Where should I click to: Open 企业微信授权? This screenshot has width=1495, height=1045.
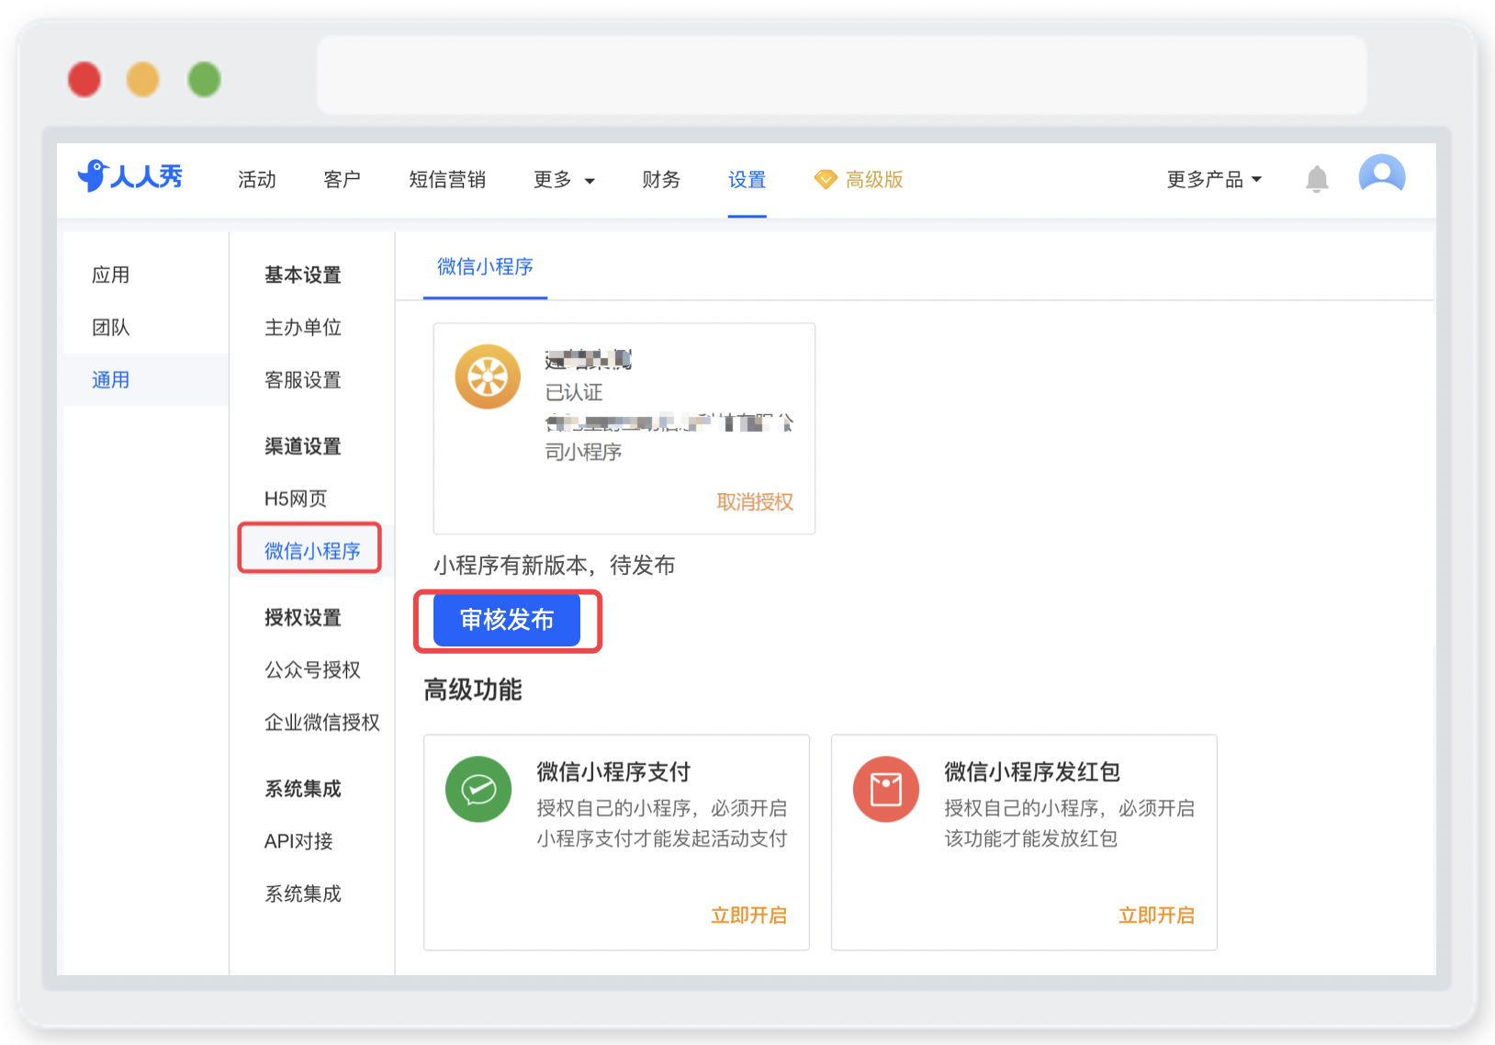click(322, 723)
